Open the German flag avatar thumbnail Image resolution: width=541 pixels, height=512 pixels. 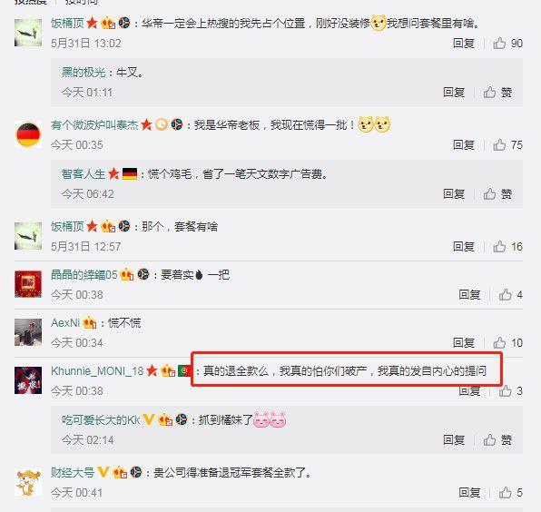coord(28,134)
